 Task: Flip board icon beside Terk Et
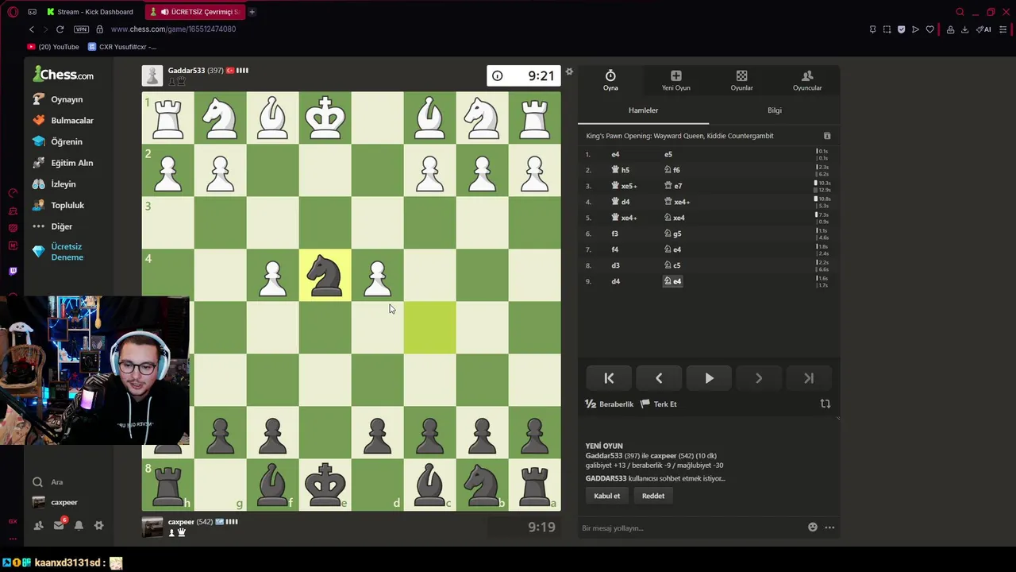click(x=825, y=404)
